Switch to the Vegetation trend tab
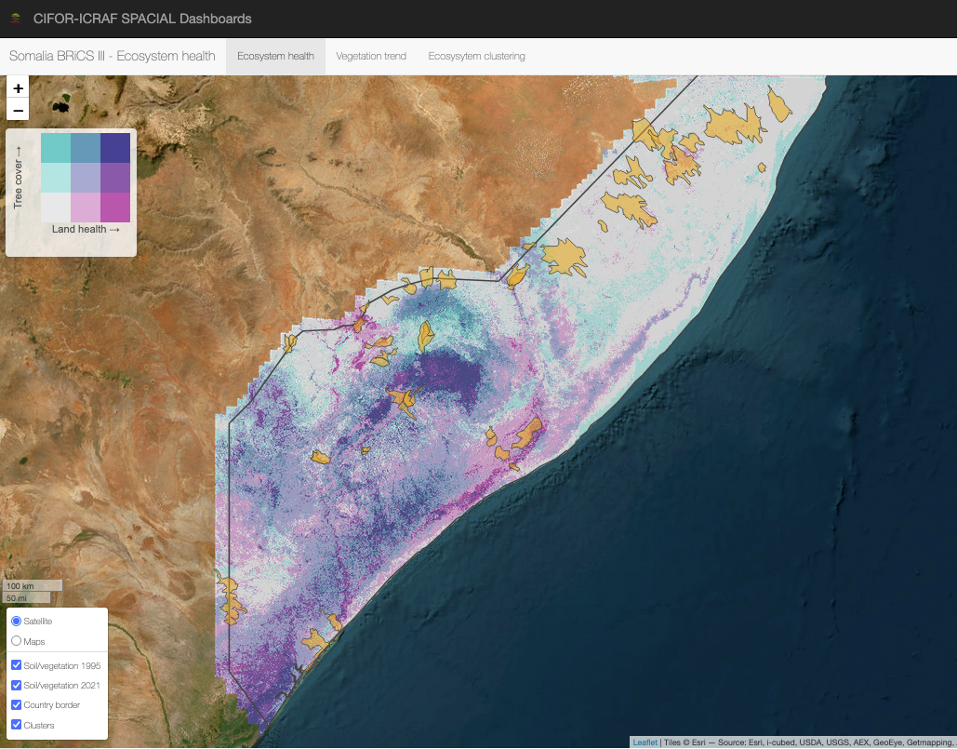 371,56
